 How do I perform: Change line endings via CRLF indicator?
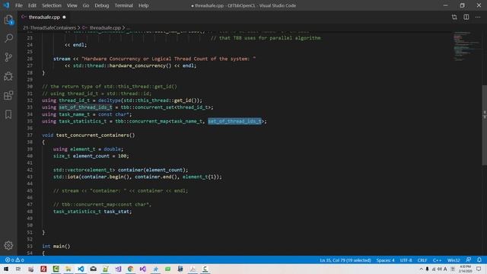(x=422, y=260)
